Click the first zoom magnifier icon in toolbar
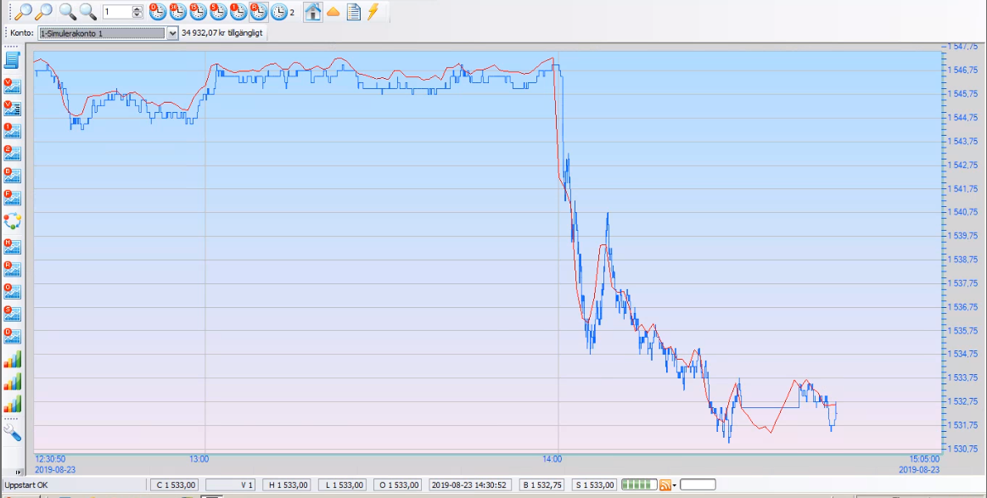Image resolution: width=987 pixels, height=498 pixels. pyautogui.click(x=24, y=12)
